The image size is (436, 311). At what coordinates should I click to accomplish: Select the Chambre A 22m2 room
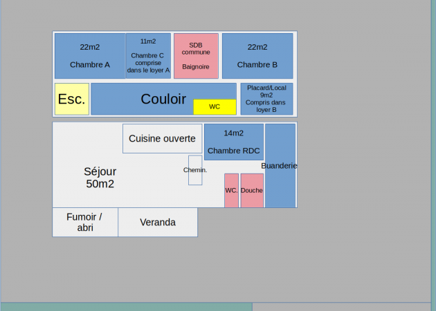point(90,56)
